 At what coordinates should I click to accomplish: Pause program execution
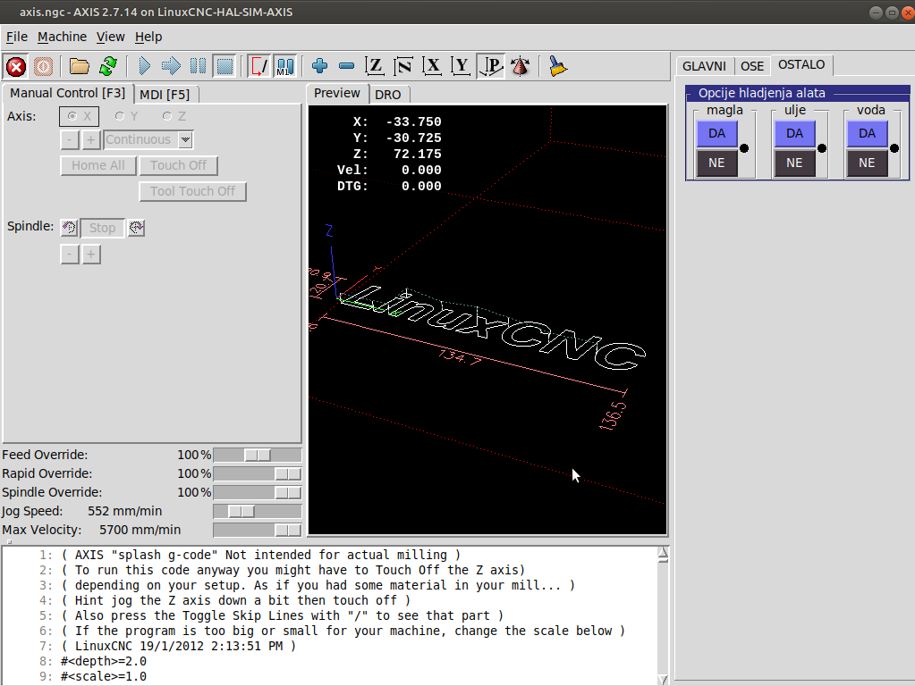198,66
